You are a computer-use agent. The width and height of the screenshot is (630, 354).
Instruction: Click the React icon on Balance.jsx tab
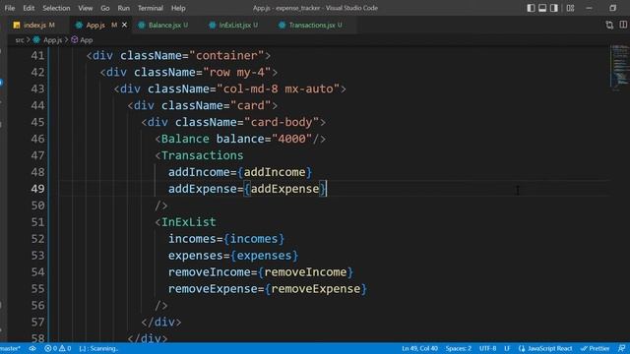pos(141,25)
